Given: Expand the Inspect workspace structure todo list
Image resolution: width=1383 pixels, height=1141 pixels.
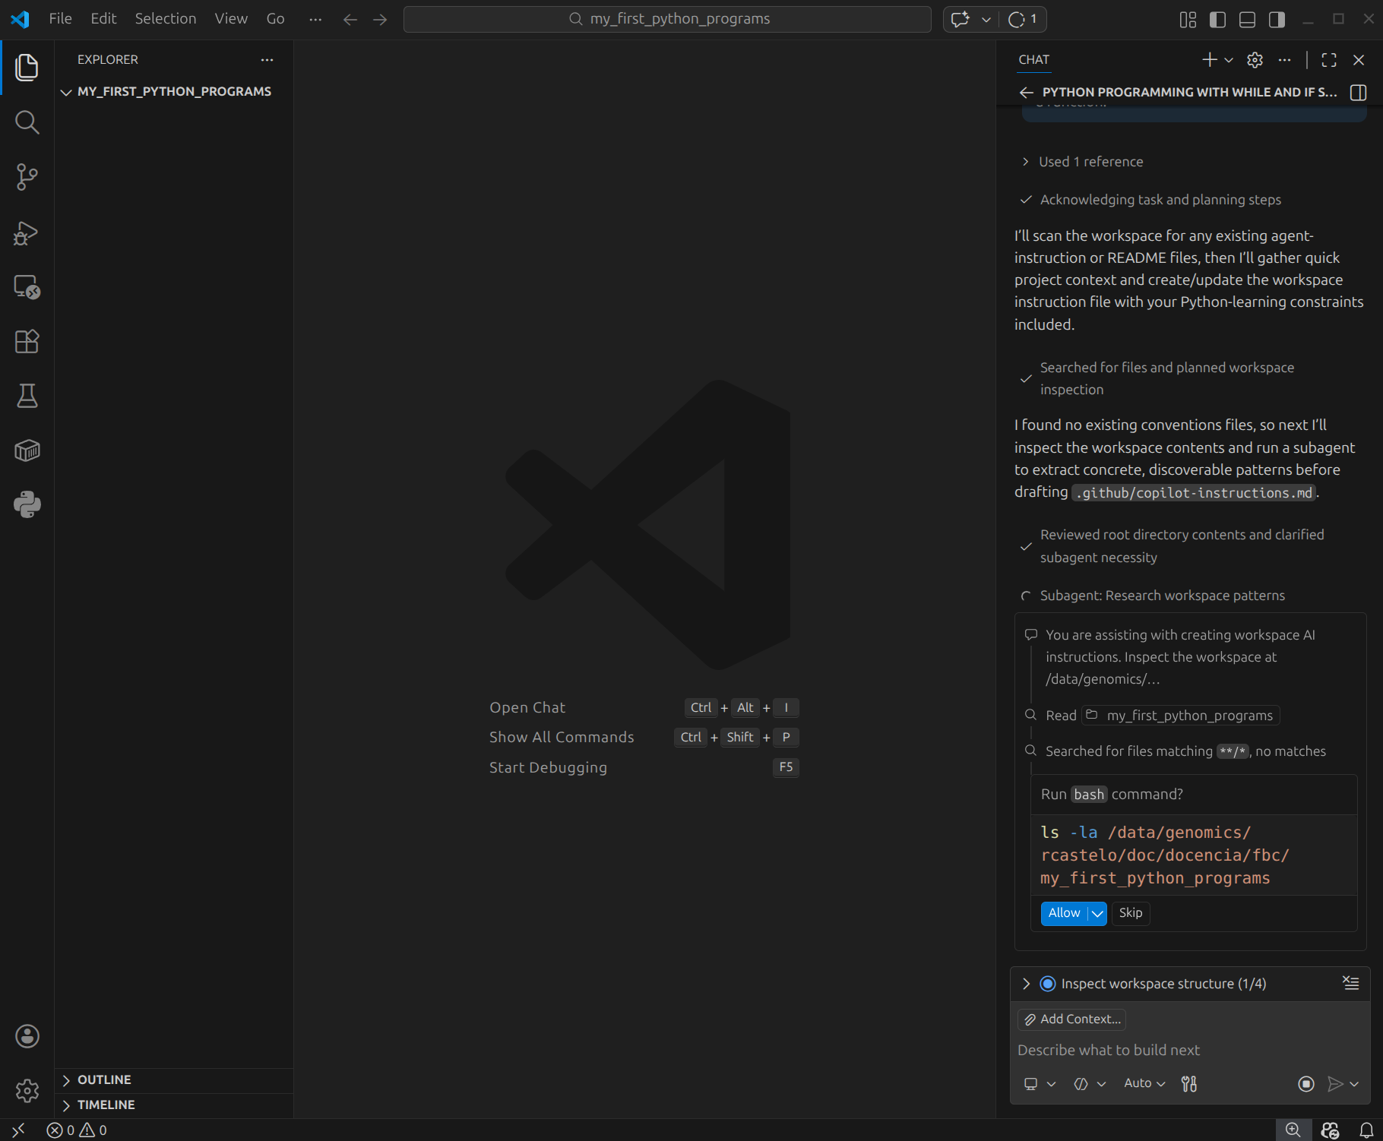Looking at the screenshot, I should click(1027, 984).
